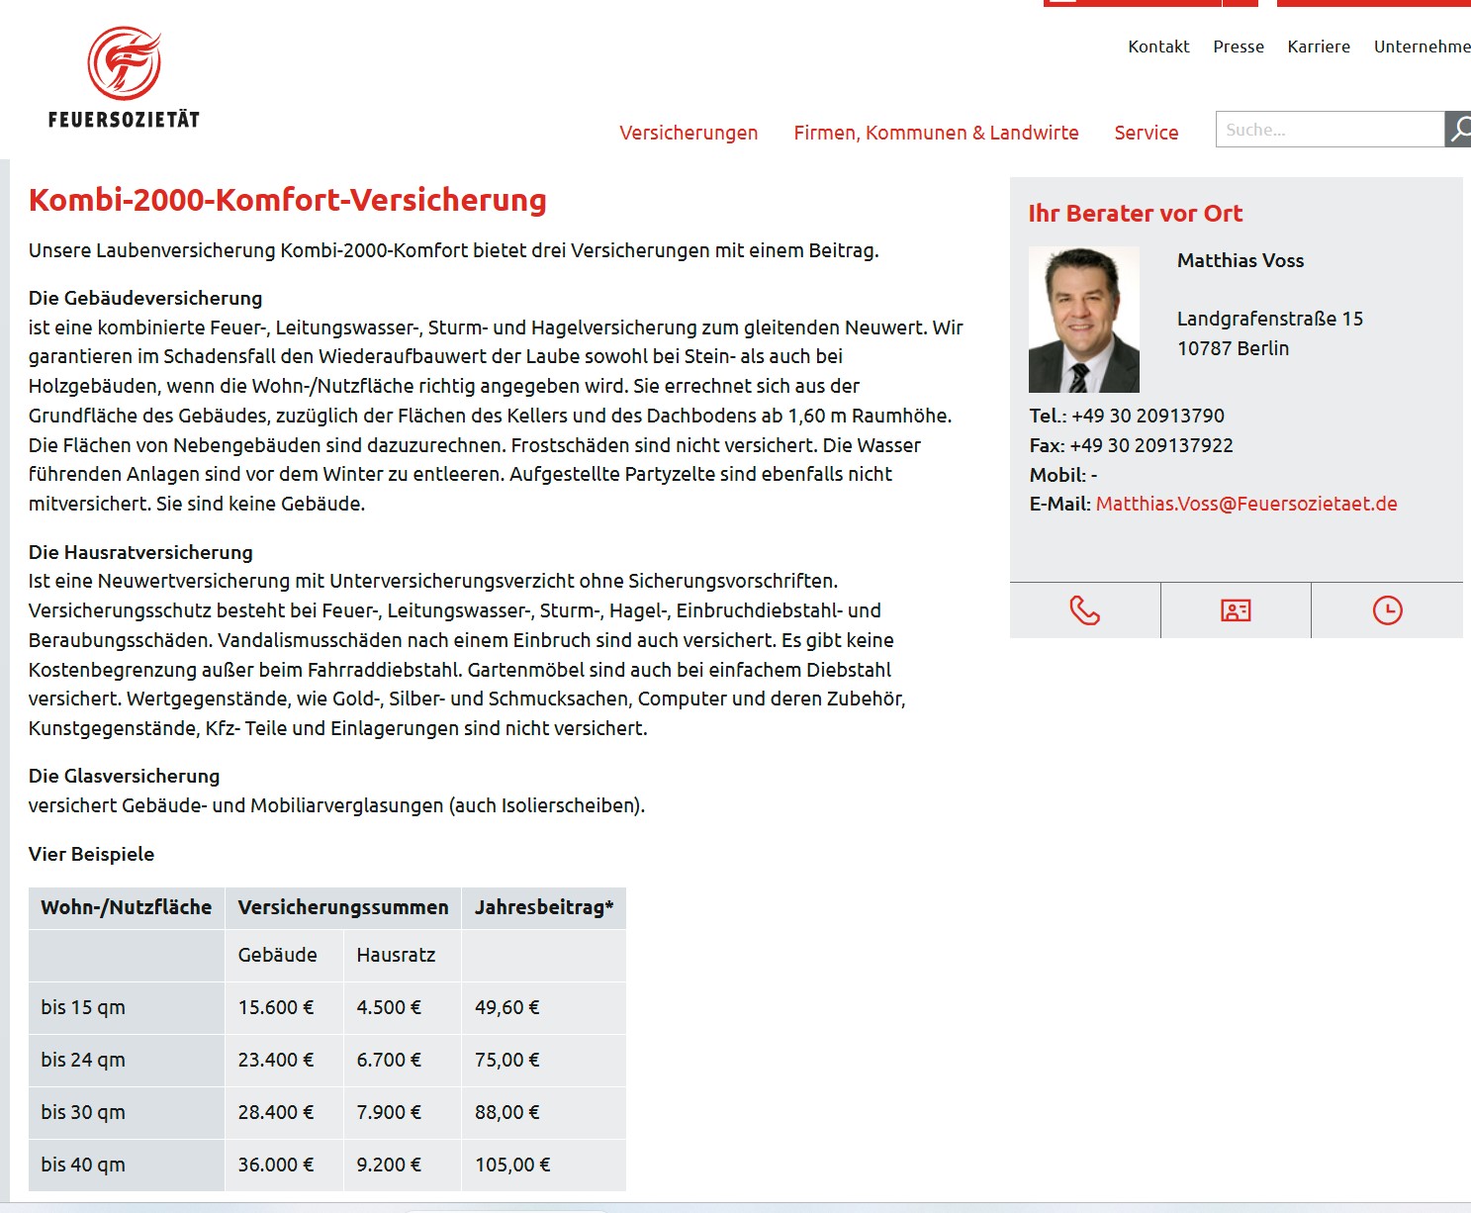This screenshot has width=1471, height=1213.
Task: Click the 'Vier Beispiele' heading
Action: click(x=92, y=854)
